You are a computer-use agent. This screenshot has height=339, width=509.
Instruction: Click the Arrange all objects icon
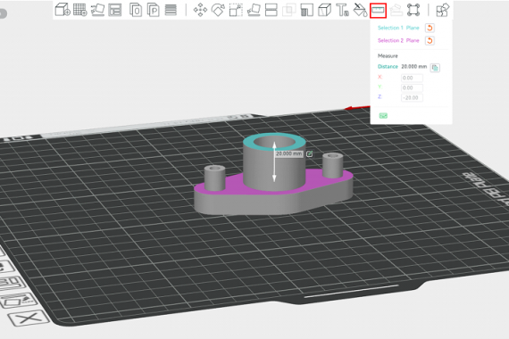pos(115,10)
